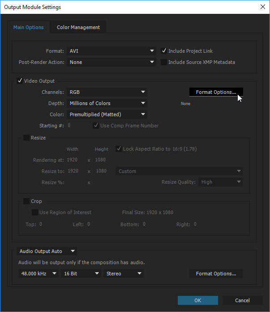Enable the Resize checkbox

[26, 138]
